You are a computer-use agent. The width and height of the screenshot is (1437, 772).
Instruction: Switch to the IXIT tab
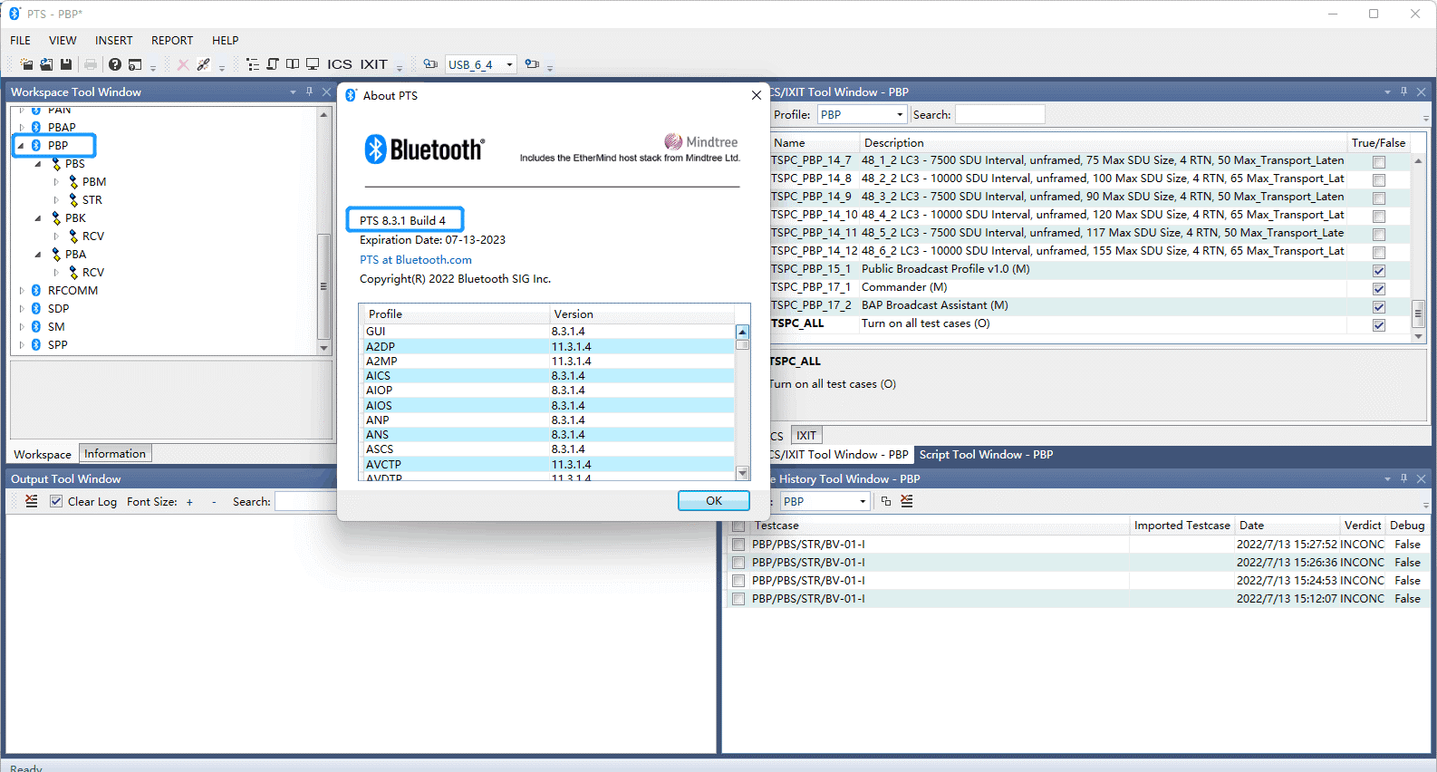(x=806, y=435)
